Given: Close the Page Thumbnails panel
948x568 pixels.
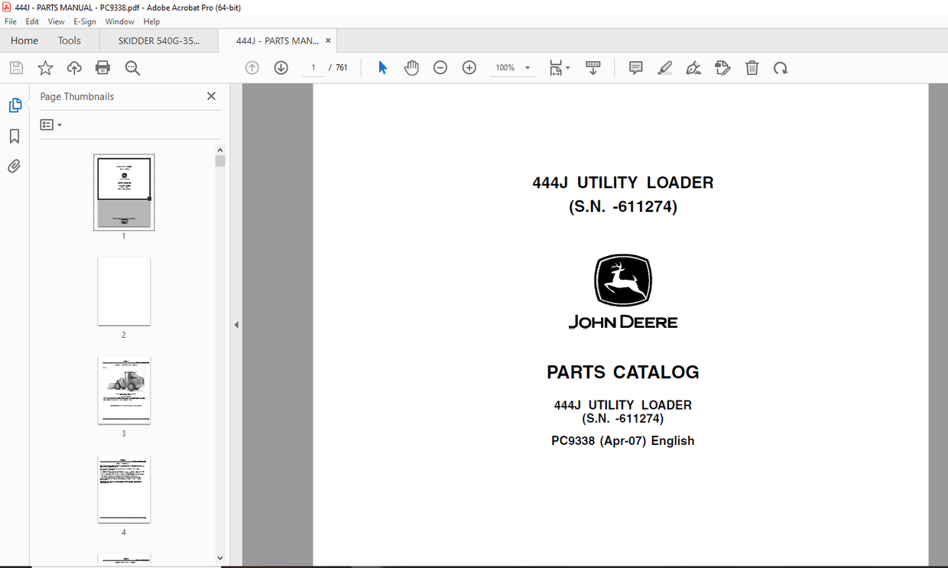Looking at the screenshot, I should (211, 96).
